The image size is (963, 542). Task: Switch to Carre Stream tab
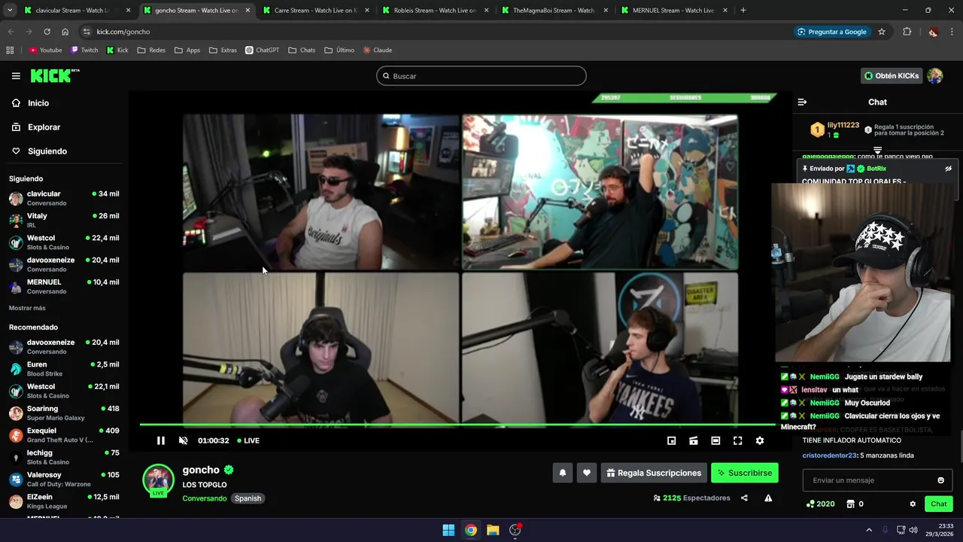pyautogui.click(x=314, y=11)
